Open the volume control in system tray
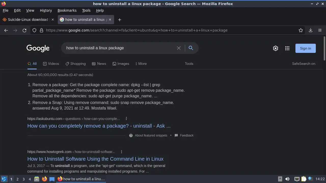Viewport: 326px width, 183px height. 287,179
